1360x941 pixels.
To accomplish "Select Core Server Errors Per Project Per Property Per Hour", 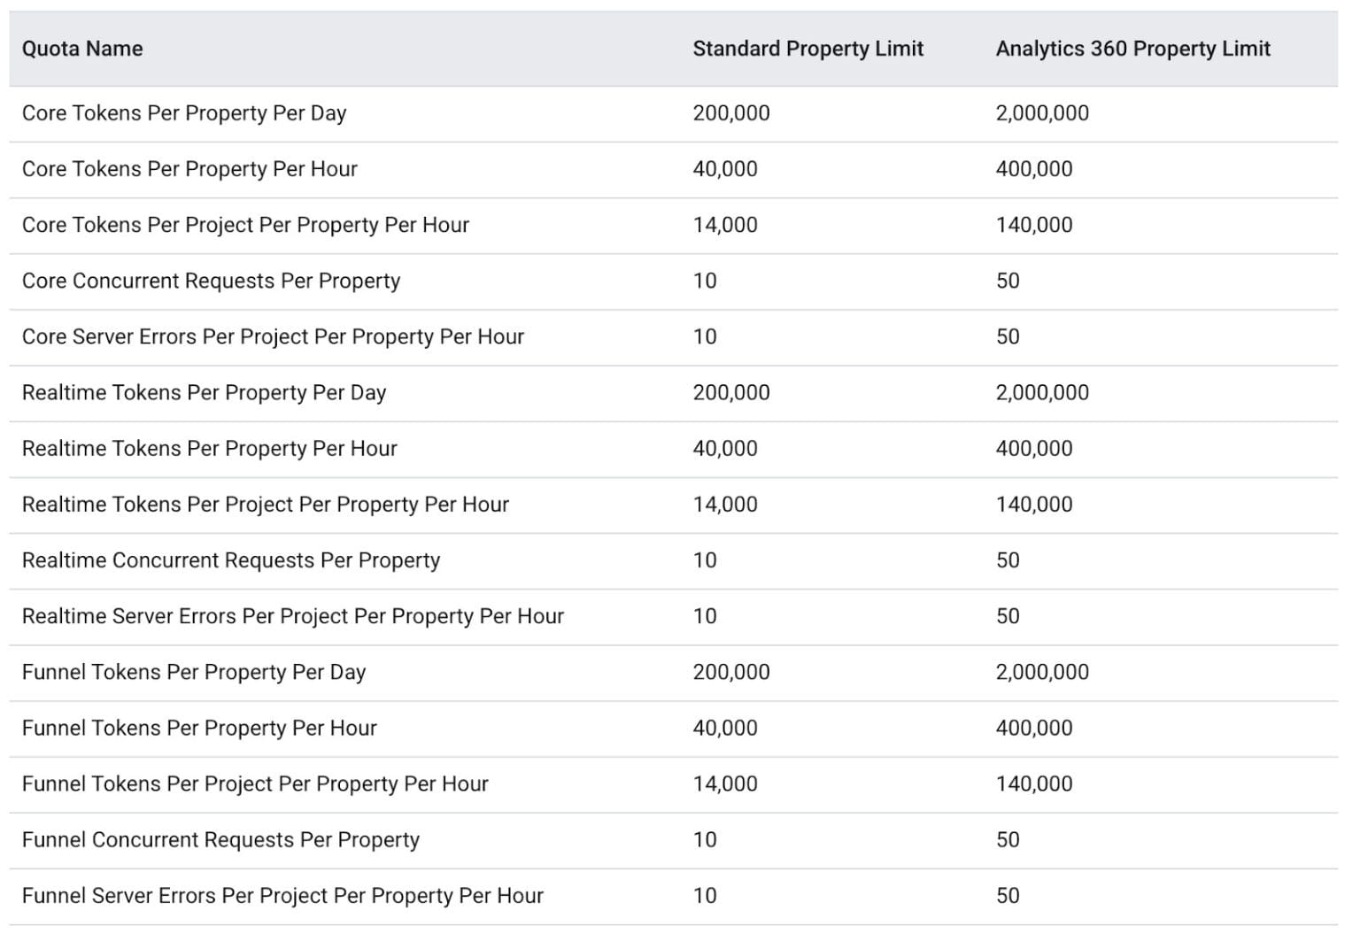I will pos(273,336).
